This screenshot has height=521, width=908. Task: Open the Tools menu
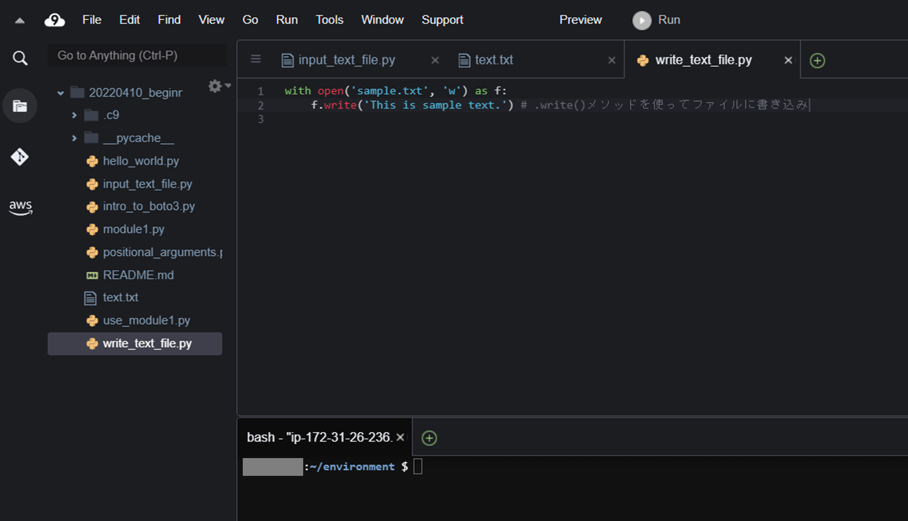(330, 20)
